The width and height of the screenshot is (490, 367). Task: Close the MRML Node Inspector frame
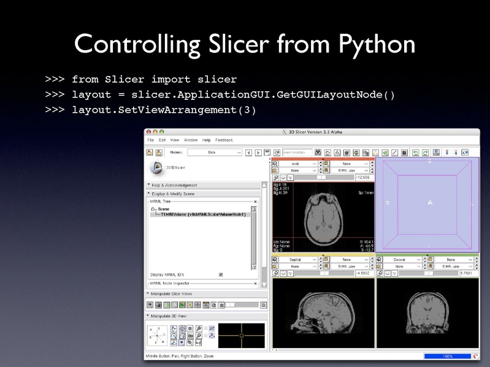[x=255, y=283]
